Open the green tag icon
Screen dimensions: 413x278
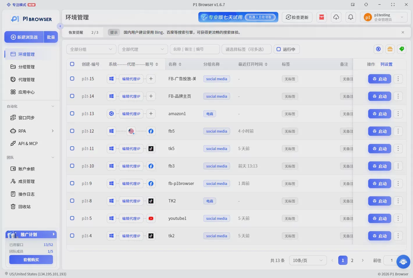tap(402, 49)
